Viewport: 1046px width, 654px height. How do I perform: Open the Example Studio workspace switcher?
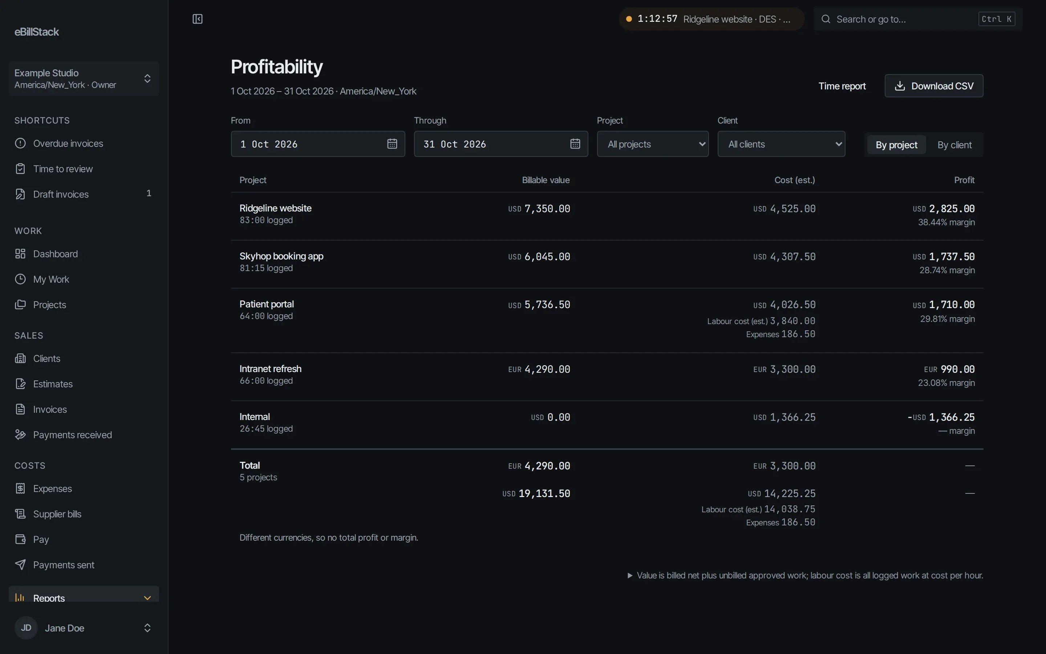point(84,78)
